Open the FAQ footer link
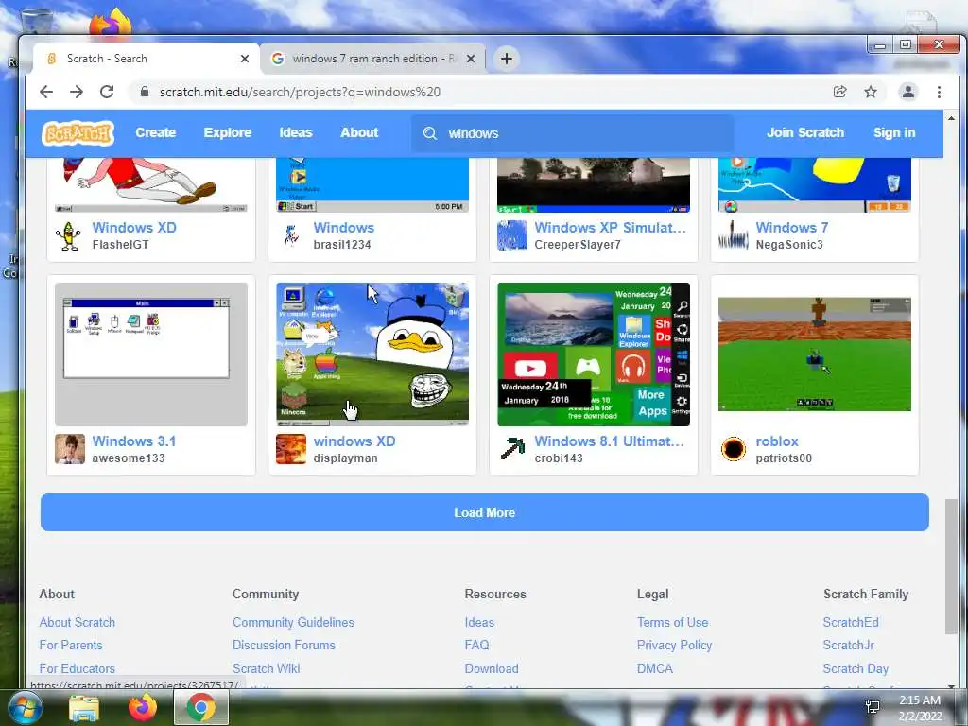 point(476,645)
